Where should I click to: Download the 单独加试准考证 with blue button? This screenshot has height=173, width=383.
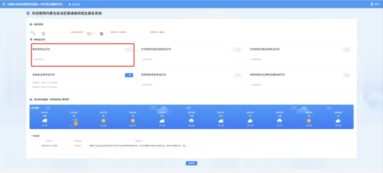(x=129, y=75)
